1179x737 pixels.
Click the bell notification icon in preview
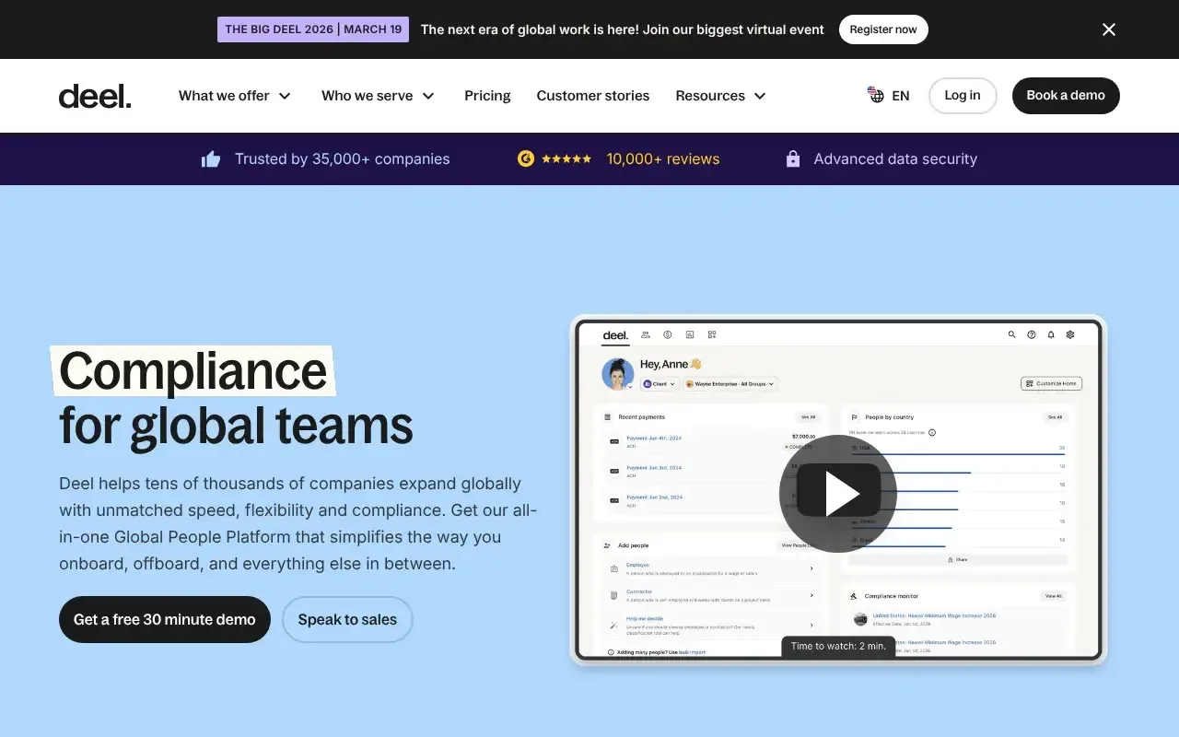(1051, 335)
